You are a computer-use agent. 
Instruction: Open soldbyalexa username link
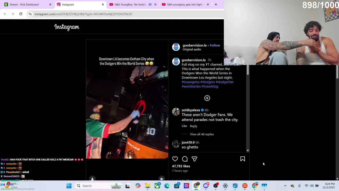coord(191,110)
